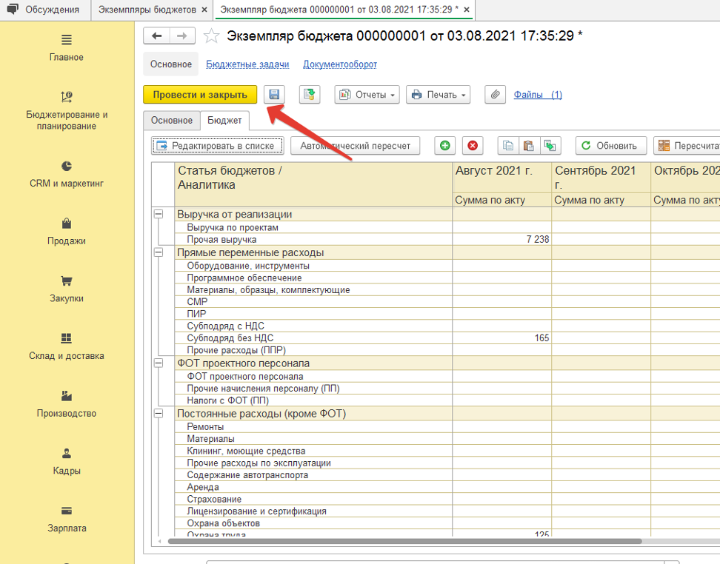Click the paperclip attach file icon
Image resolution: width=720 pixels, height=564 pixels.
(x=495, y=95)
